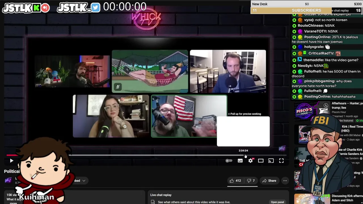Viewport: 363px width, 204px height.
Task: Open the cast to TV icon
Action: (271, 161)
